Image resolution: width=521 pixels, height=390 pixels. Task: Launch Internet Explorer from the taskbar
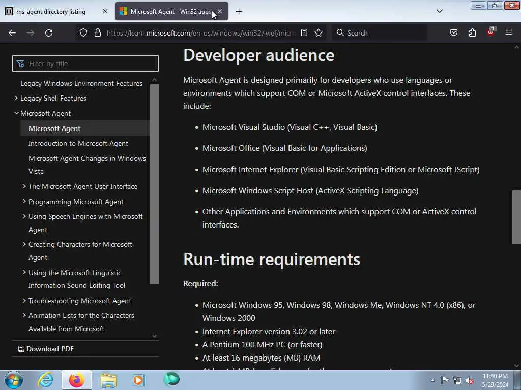pos(45,380)
